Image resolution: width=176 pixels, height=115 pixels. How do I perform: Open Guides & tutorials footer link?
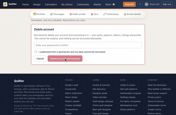pos(101,85)
